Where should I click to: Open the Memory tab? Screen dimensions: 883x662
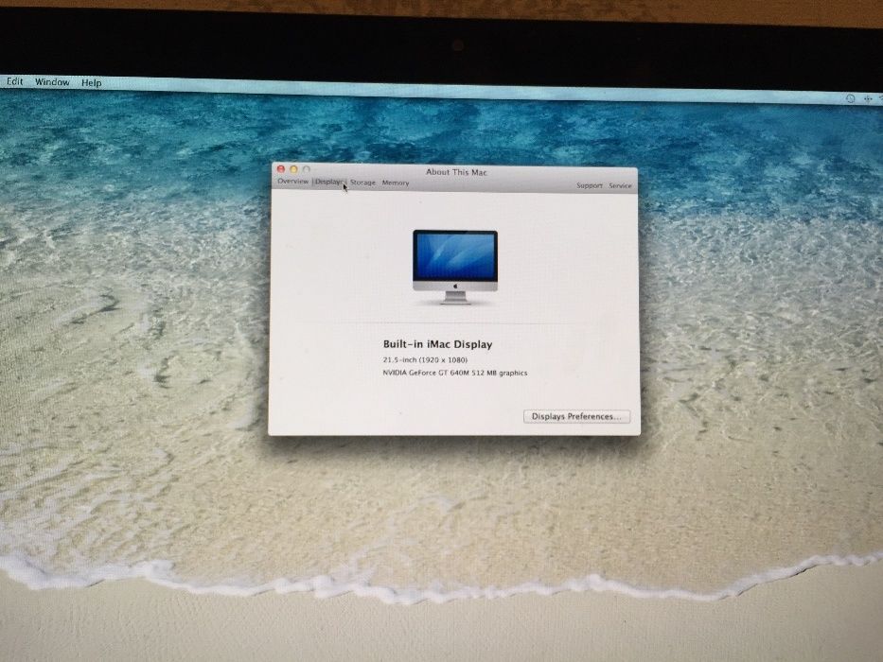coord(396,183)
